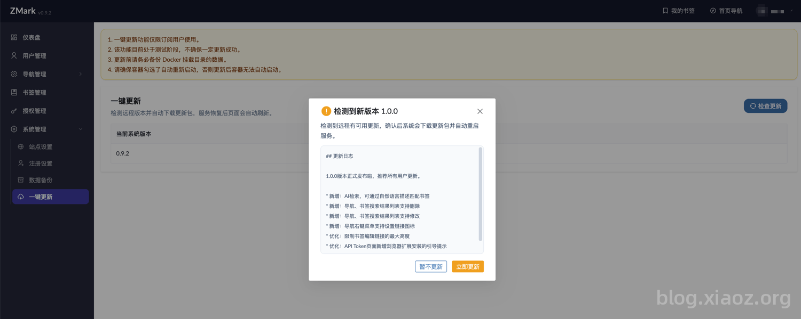Image resolution: width=801 pixels, height=319 pixels.
Task: Click the 授权管理 key icon
Action: [14, 111]
